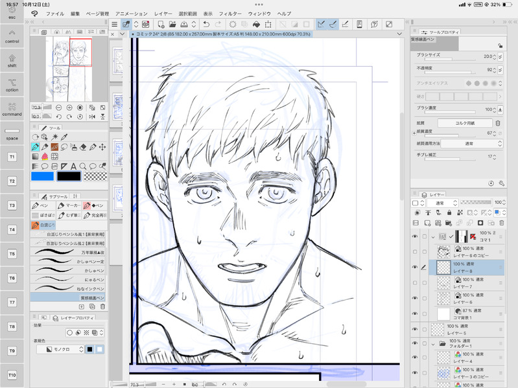Click the Undo arrow in command bar
Viewport: 518px width, 388px height.
point(206,24)
